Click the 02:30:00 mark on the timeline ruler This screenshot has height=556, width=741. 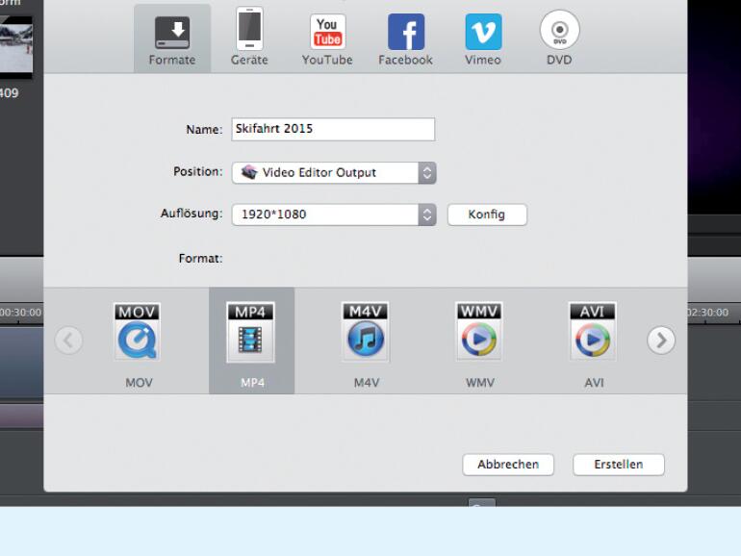(707, 313)
